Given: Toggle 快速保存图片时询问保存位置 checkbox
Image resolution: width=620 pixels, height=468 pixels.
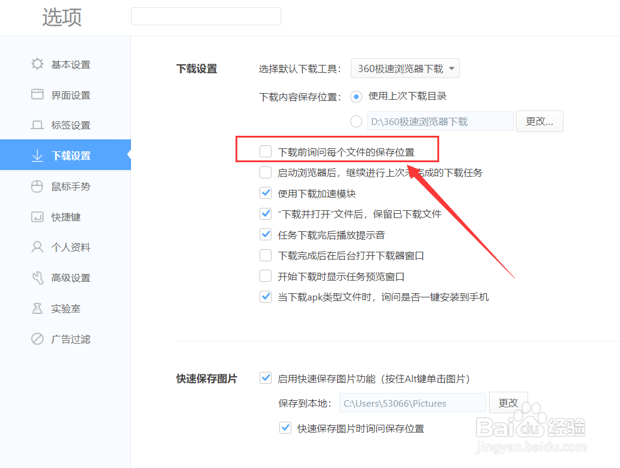Looking at the screenshot, I should tap(285, 428).
